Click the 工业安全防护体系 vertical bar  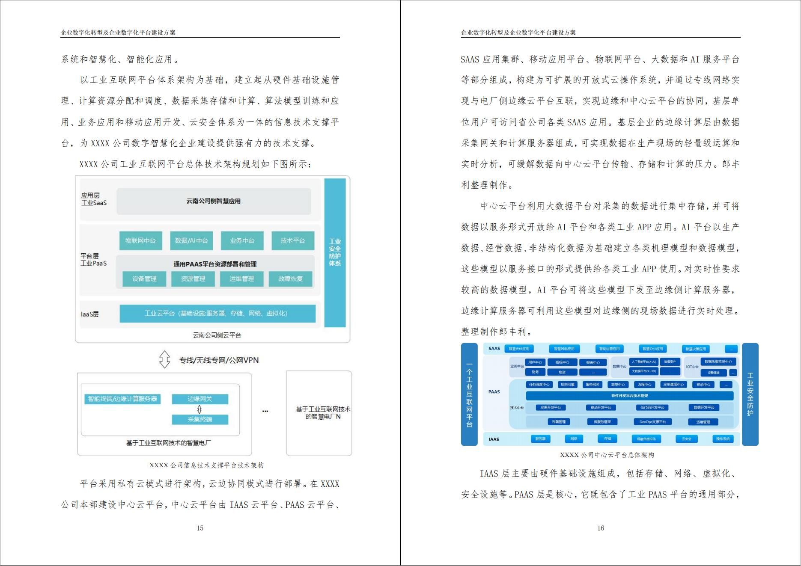point(335,252)
